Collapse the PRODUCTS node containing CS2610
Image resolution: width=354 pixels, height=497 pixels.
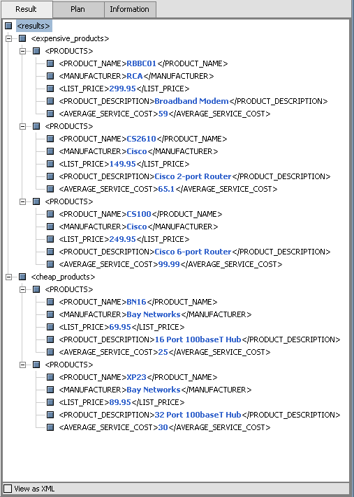(x=23, y=126)
